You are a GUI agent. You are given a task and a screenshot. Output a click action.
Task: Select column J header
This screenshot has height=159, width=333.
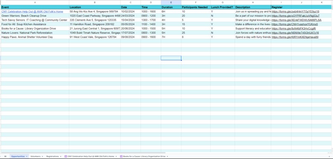(x=301, y=2)
